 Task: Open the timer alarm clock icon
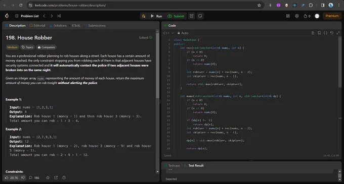192,16
